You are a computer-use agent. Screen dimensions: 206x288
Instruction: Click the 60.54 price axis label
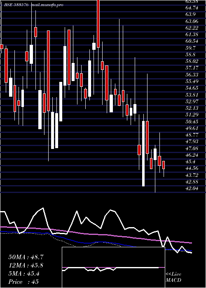coord(192,41)
